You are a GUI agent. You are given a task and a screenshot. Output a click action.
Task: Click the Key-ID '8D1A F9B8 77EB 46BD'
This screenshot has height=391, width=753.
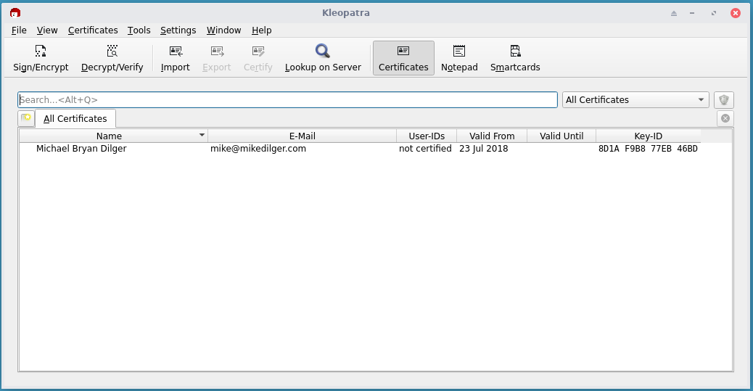click(x=648, y=149)
